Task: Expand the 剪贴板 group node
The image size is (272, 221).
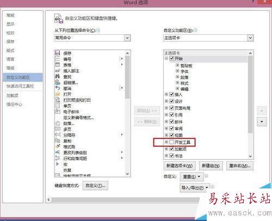Action: click(x=177, y=65)
